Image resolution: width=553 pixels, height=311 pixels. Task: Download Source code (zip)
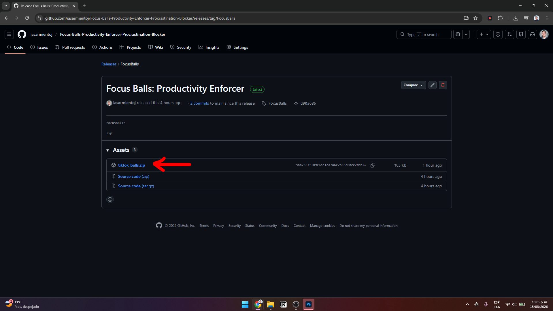(x=133, y=176)
